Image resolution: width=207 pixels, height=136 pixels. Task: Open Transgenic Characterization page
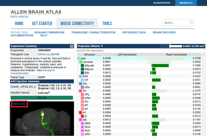[x=93, y=33]
